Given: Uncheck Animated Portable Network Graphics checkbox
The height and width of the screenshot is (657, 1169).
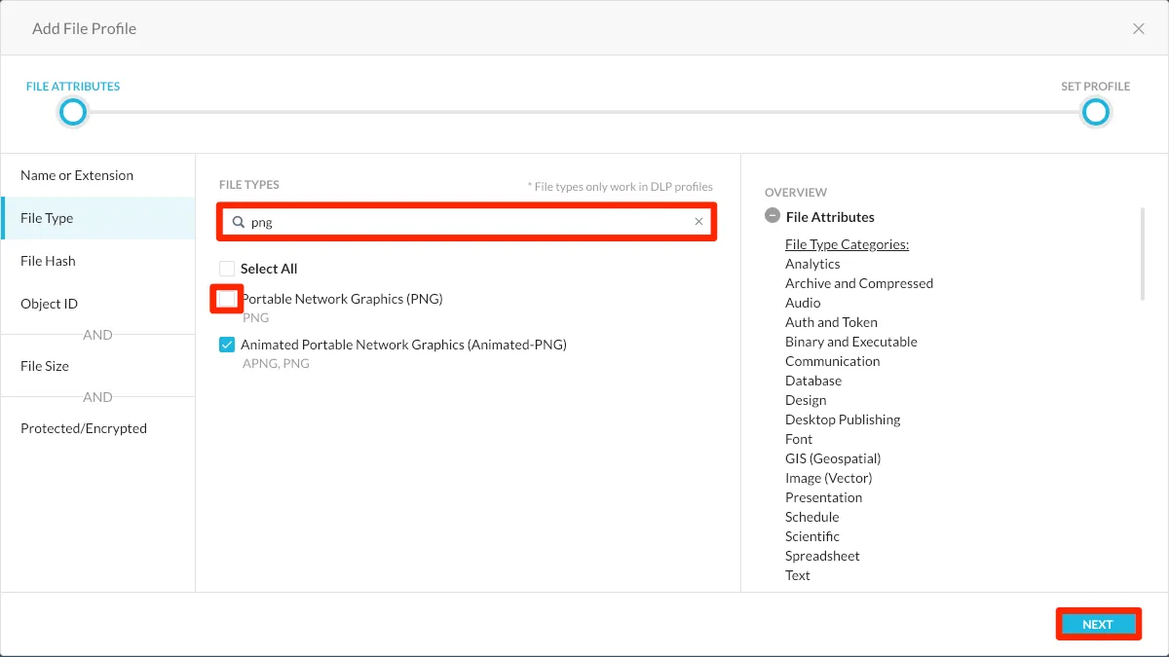Looking at the screenshot, I should click(227, 345).
